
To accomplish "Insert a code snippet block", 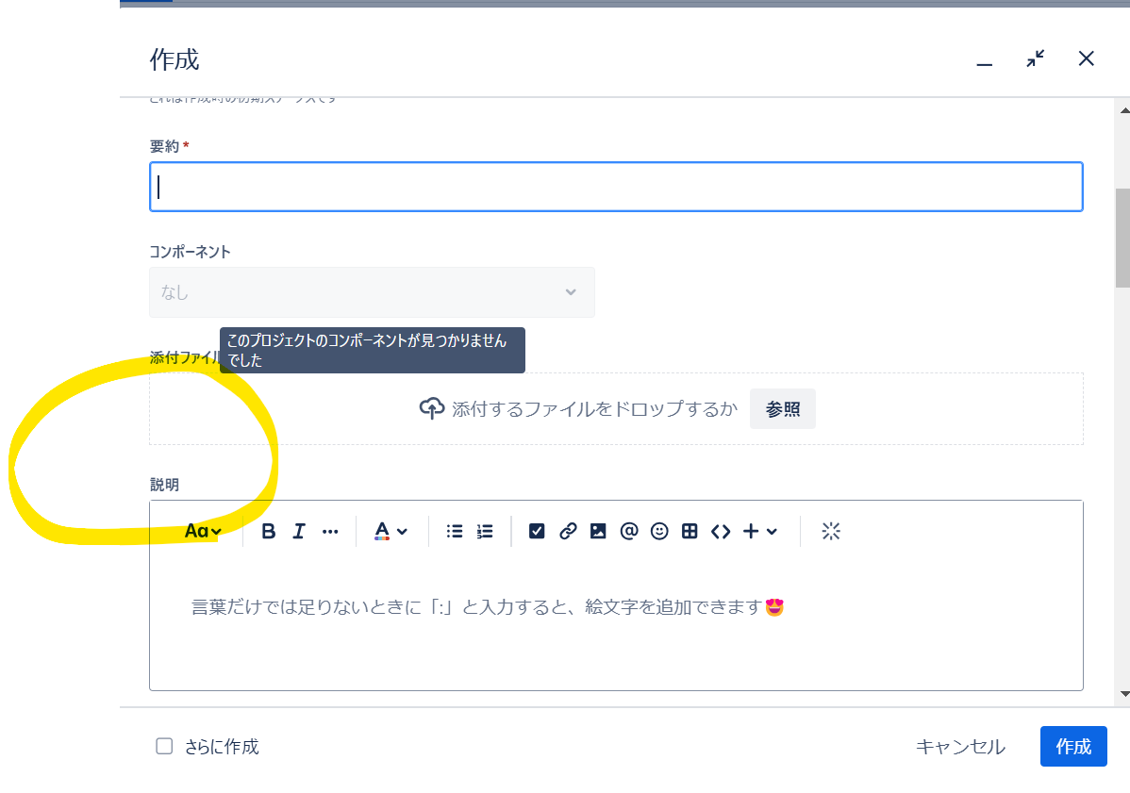I will 721,532.
